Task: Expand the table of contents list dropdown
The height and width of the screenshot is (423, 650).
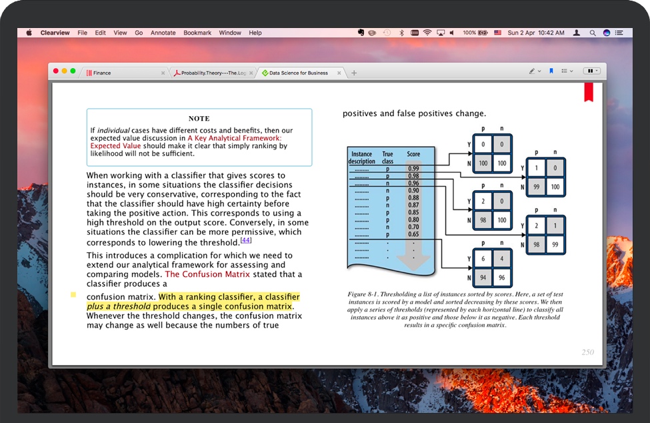Action: 567,71
